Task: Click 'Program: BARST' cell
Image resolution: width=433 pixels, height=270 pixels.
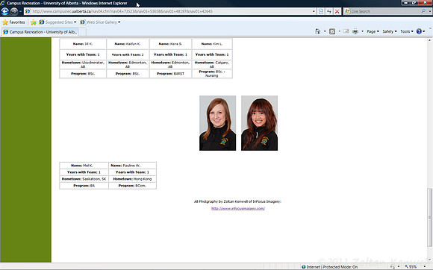Action: point(170,74)
